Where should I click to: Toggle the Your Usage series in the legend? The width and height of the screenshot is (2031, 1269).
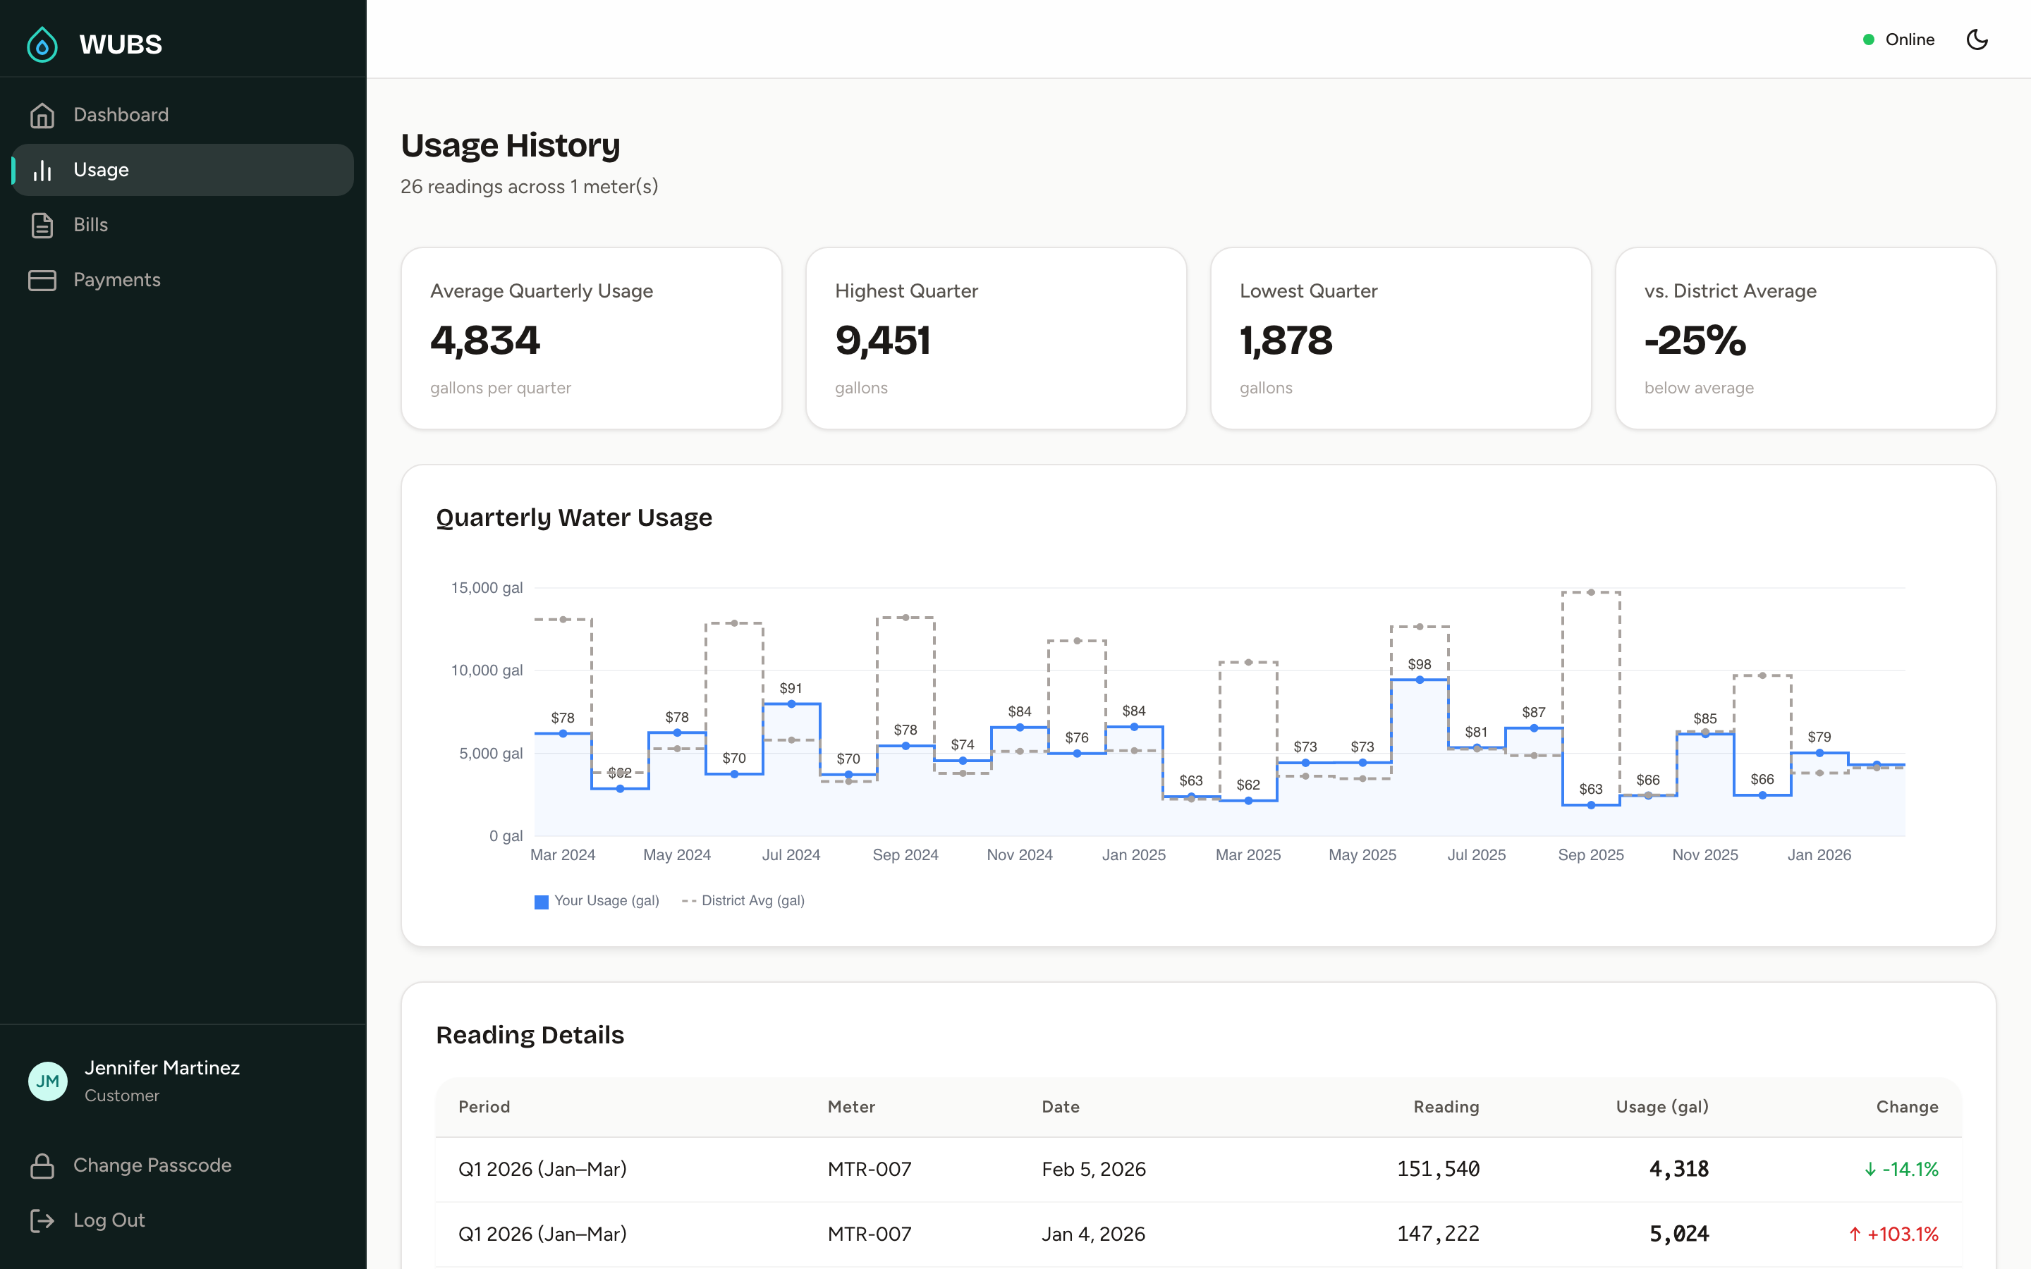(596, 900)
